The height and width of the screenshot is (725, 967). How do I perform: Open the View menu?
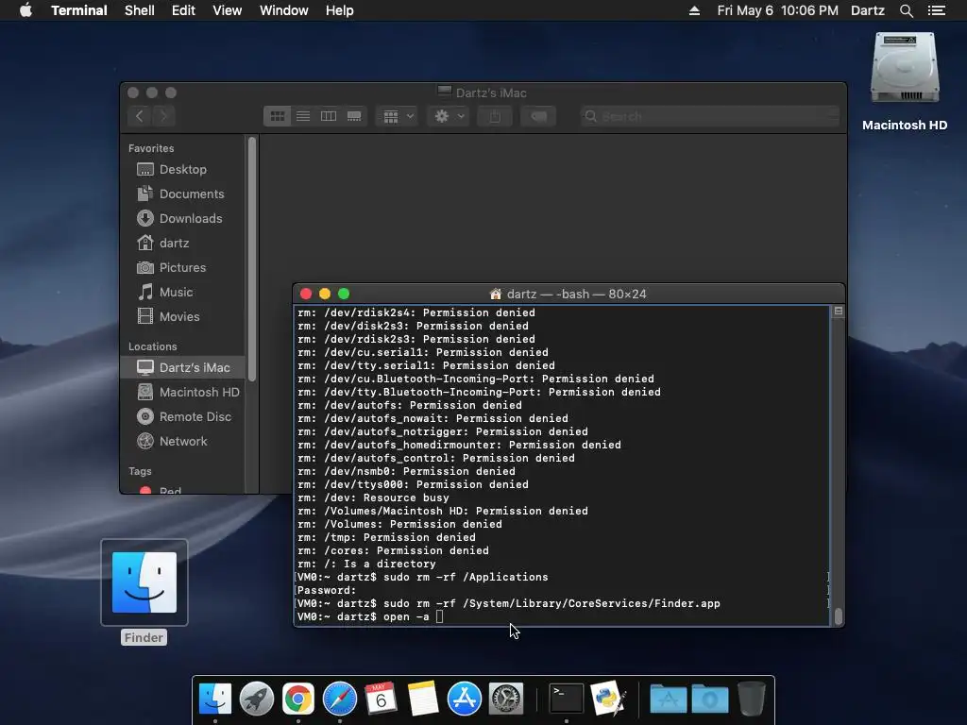tap(227, 10)
